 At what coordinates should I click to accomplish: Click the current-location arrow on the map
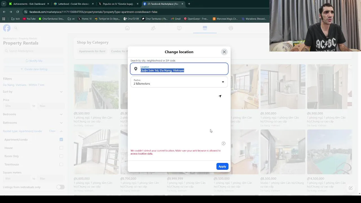[x=220, y=96]
